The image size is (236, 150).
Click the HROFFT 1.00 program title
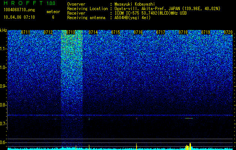tap(30, 3)
